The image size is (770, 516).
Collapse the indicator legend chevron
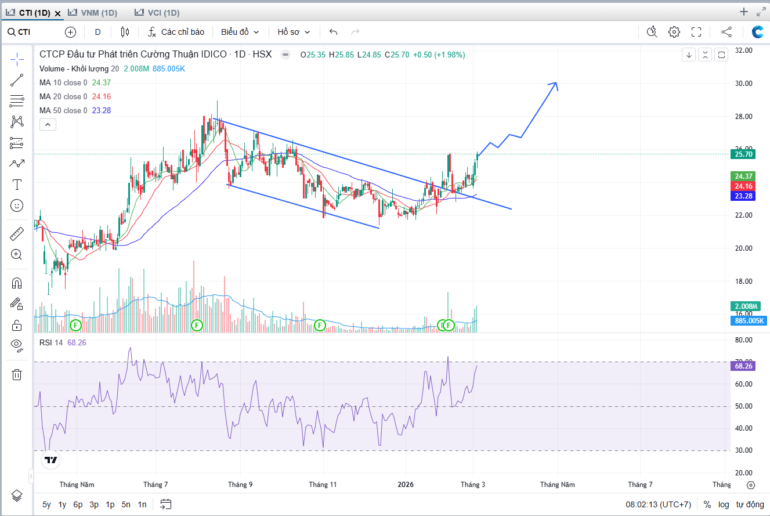[48, 124]
